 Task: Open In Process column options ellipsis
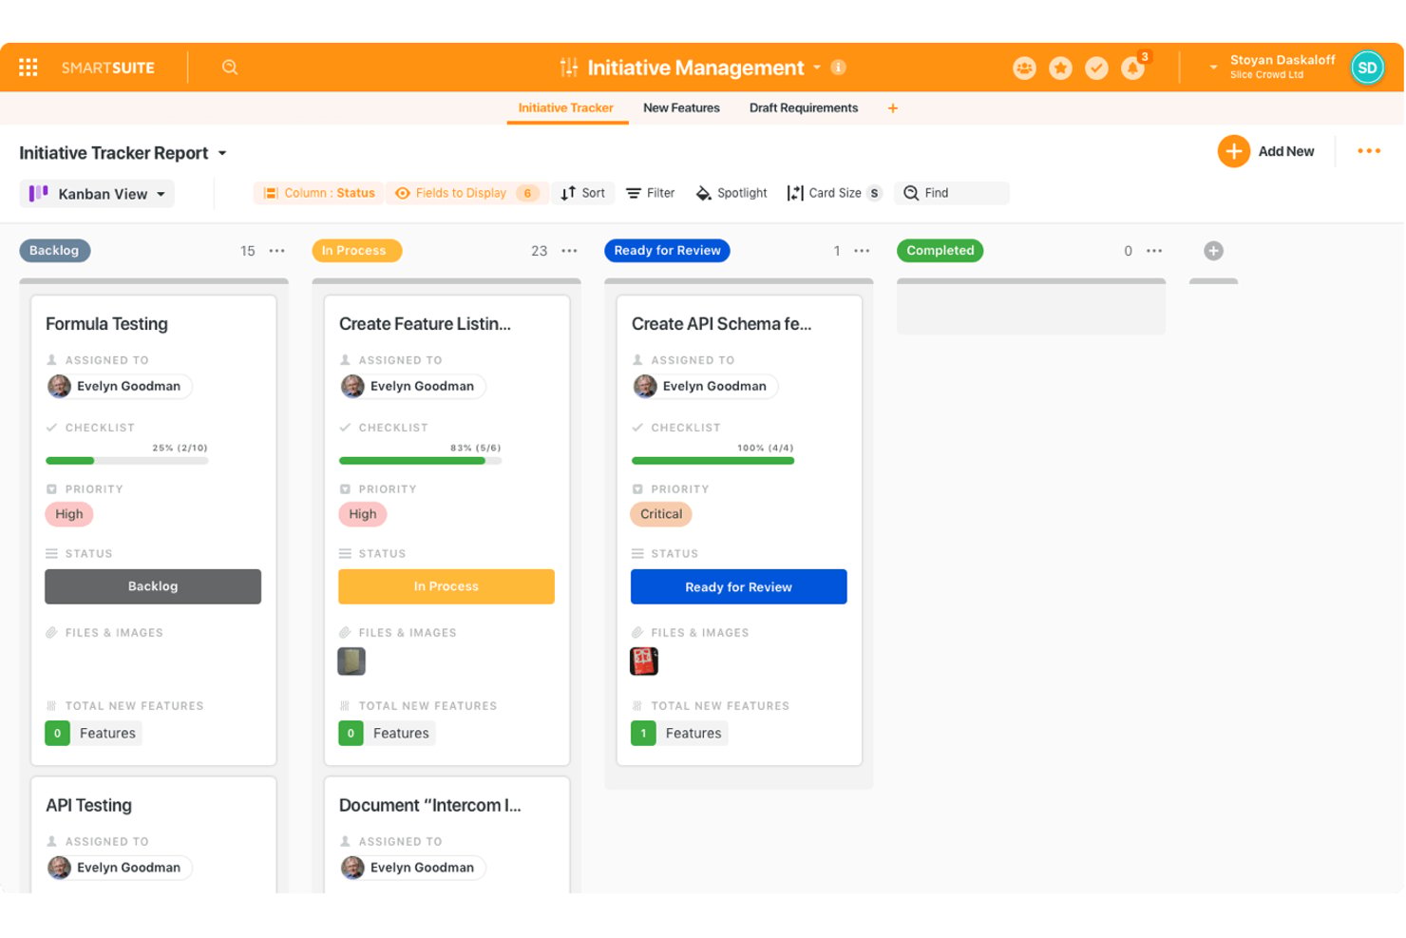[x=570, y=251]
